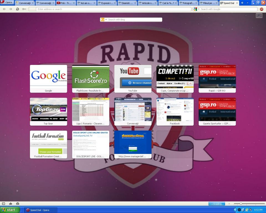Open the Top Gear speed dial thumbnail
The width and height of the screenshot is (266, 213).
coord(48,112)
